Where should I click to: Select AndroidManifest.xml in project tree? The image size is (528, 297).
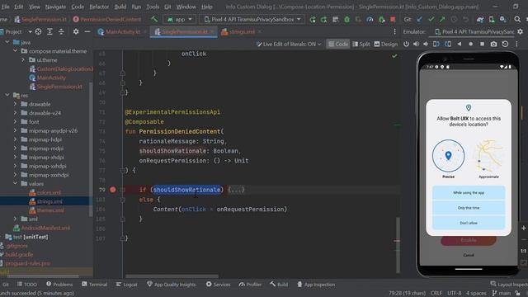42,228
